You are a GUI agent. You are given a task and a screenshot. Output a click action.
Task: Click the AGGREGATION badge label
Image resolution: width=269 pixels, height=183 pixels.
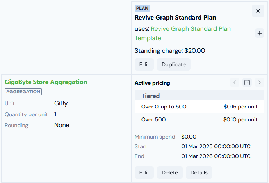(x=23, y=92)
